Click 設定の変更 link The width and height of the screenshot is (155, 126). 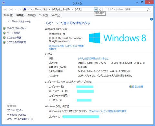pos(138,87)
